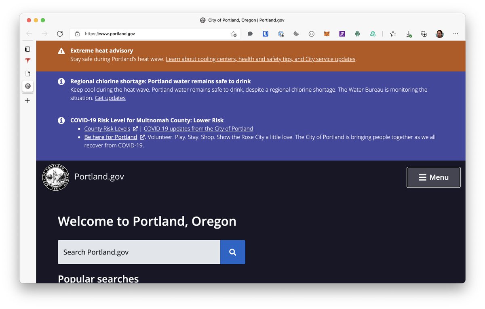Click the Welcome to Portland, Oregon heading
The width and height of the screenshot is (485, 309).
147,221
